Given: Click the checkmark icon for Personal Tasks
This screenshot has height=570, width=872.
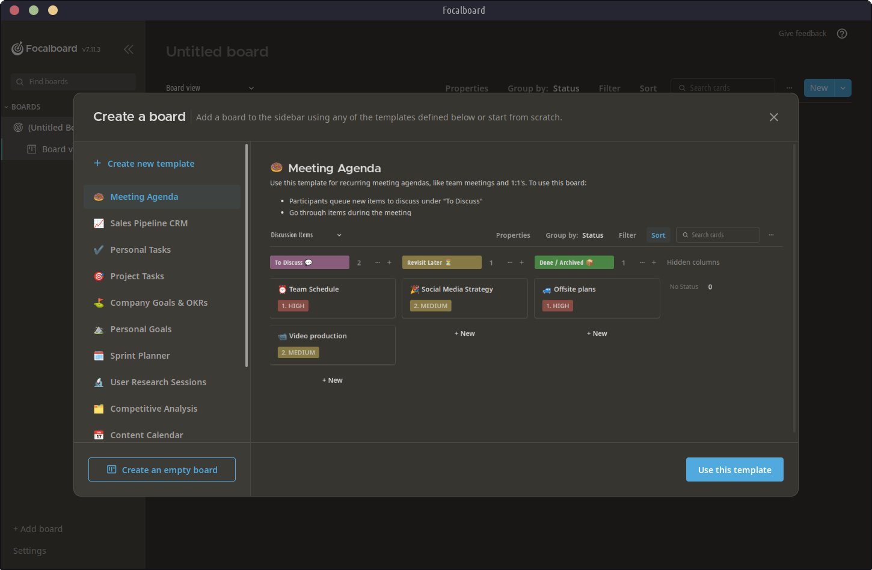Looking at the screenshot, I should pos(99,250).
